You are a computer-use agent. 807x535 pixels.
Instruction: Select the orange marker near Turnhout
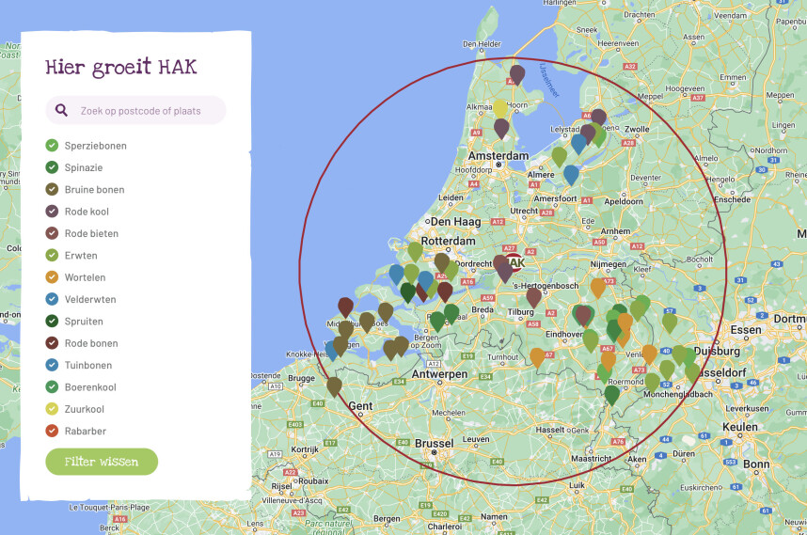click(x=537, y=357)
